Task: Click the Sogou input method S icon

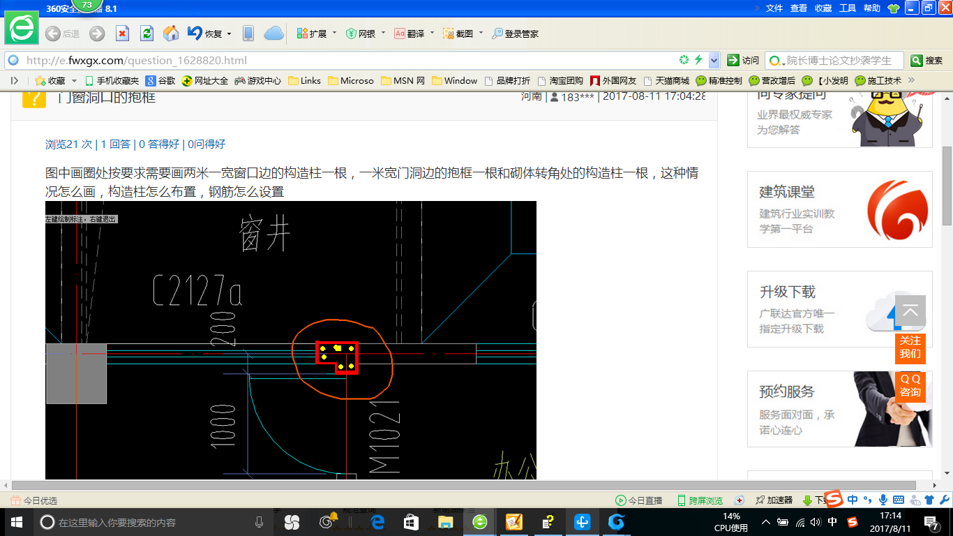Action: (x=834, y=499)
